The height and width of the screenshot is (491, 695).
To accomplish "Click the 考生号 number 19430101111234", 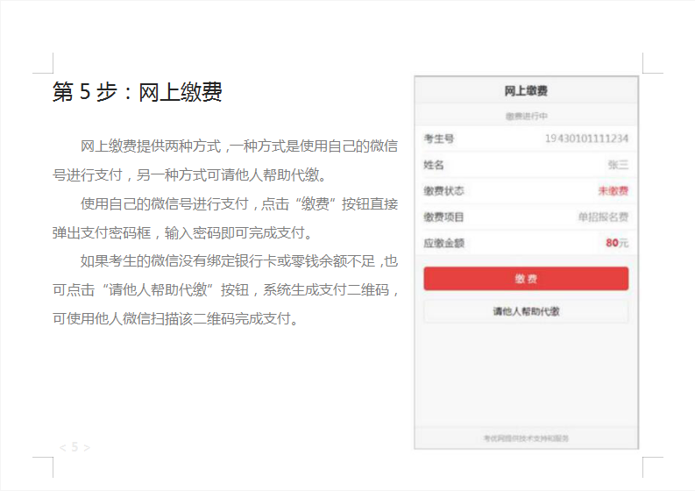I will click(x=585, y=139).
